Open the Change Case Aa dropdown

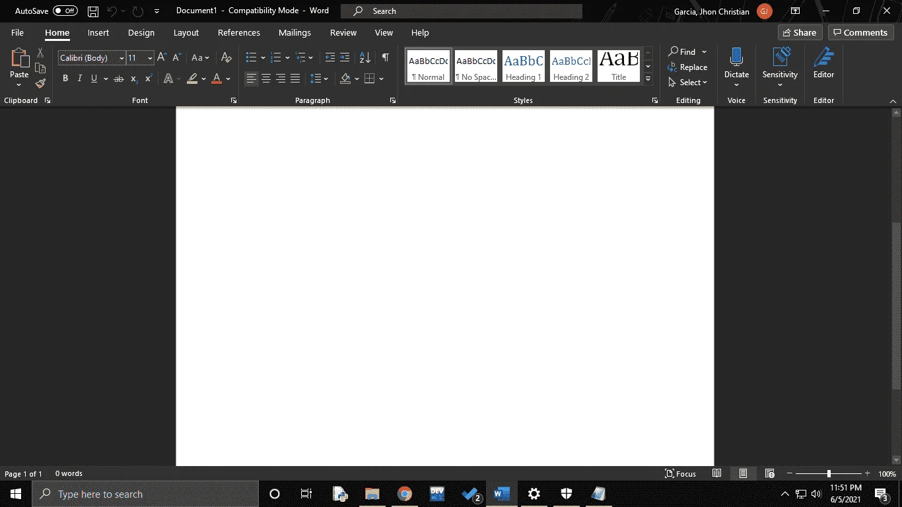click(x=200, y=58)
